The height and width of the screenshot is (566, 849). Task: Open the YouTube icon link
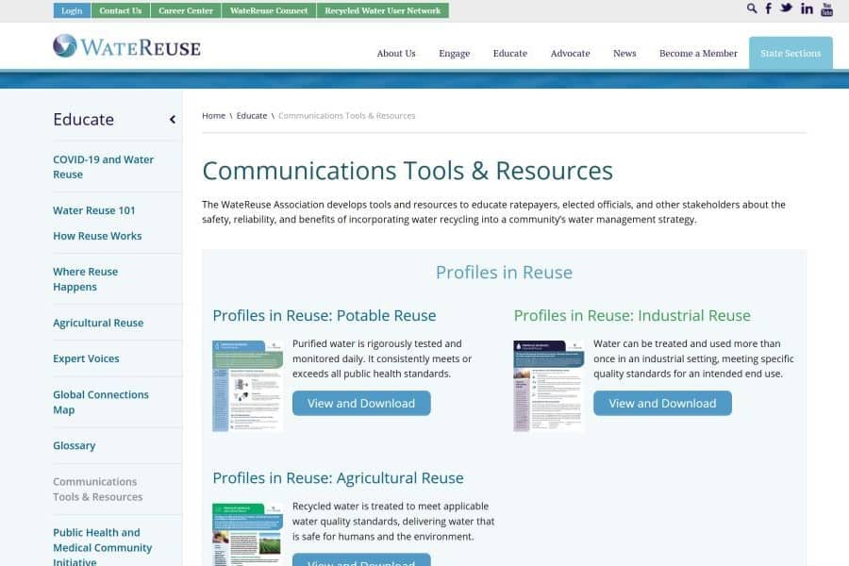pos(826,9)
